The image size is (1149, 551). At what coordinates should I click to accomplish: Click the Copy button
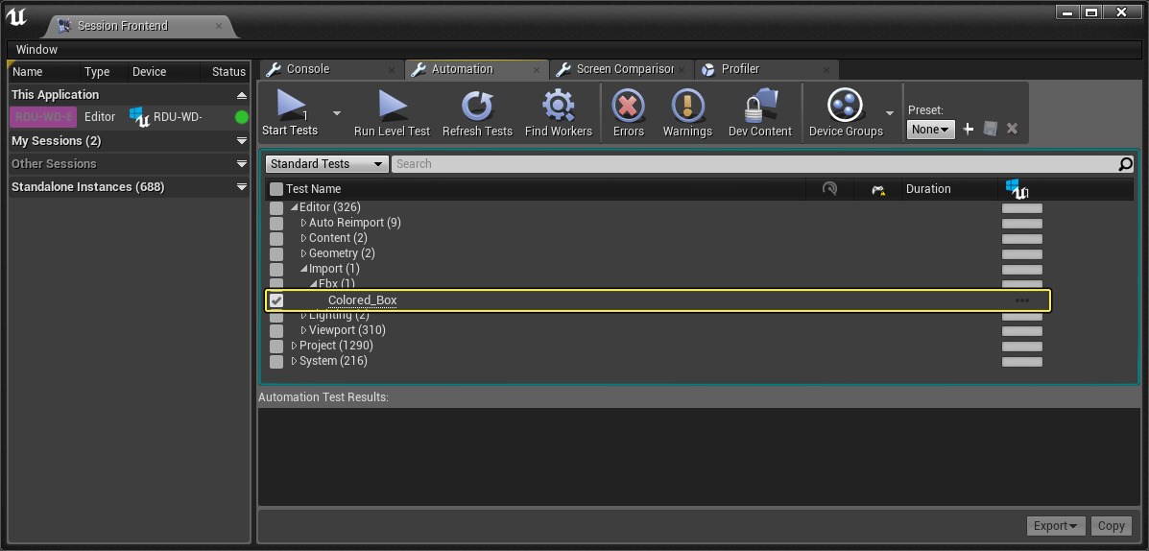1111,526
